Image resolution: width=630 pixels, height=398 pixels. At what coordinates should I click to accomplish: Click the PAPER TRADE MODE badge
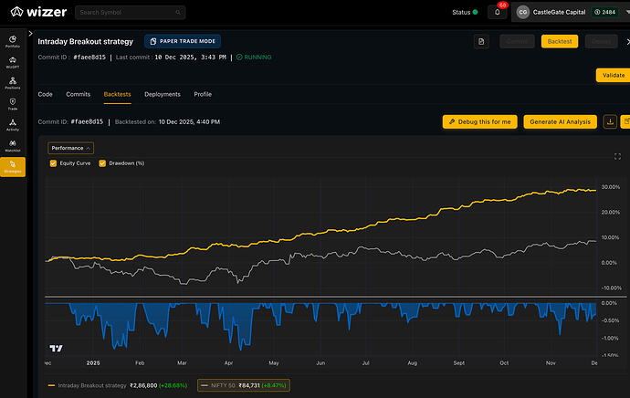click(x=183, y=41)
